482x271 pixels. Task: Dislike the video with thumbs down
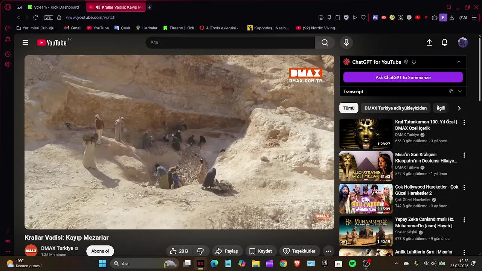(201, 251)
